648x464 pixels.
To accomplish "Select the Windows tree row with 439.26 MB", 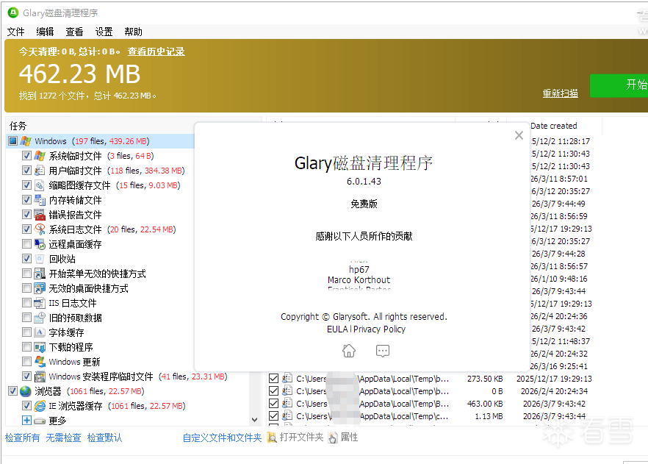I will [x=100, y=141].
